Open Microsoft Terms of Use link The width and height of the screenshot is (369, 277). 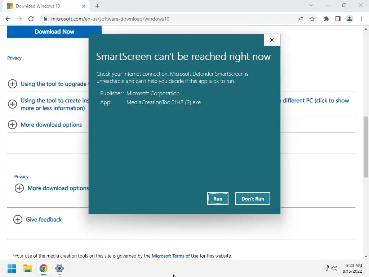tap(175, 256)
